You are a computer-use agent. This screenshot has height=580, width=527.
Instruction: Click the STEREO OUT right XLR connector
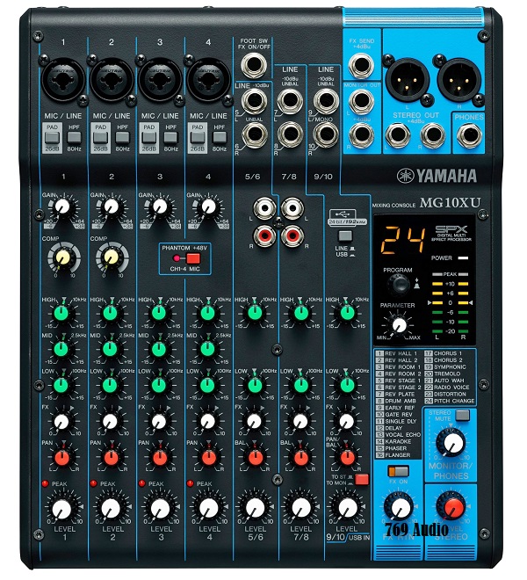point(459,81)
